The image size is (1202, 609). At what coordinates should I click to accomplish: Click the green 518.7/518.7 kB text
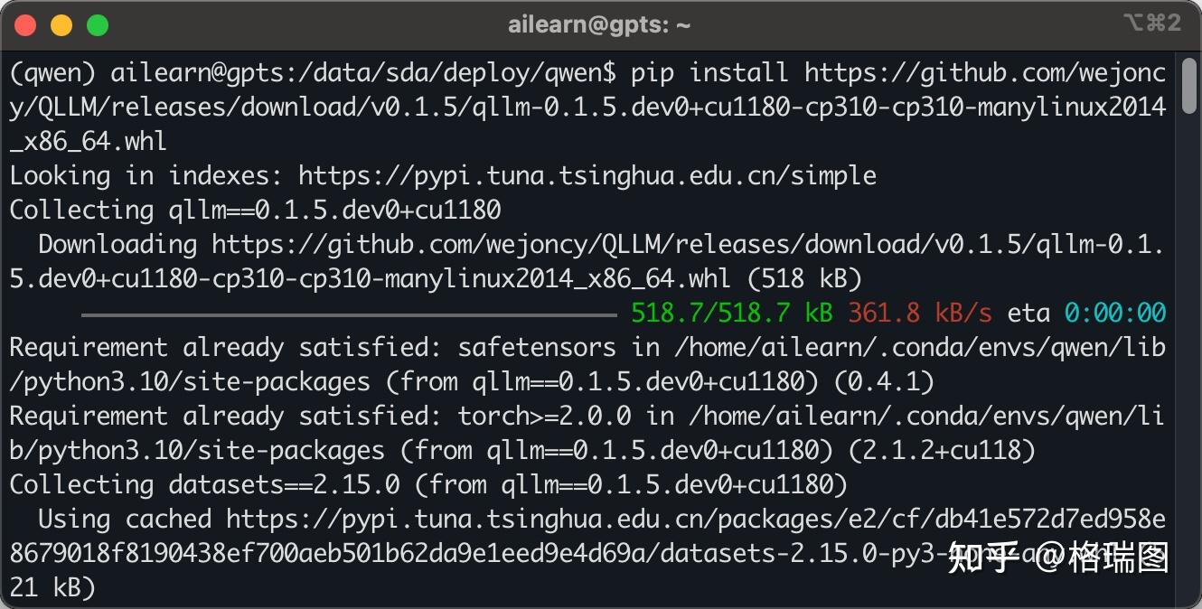tap(731, 314)
